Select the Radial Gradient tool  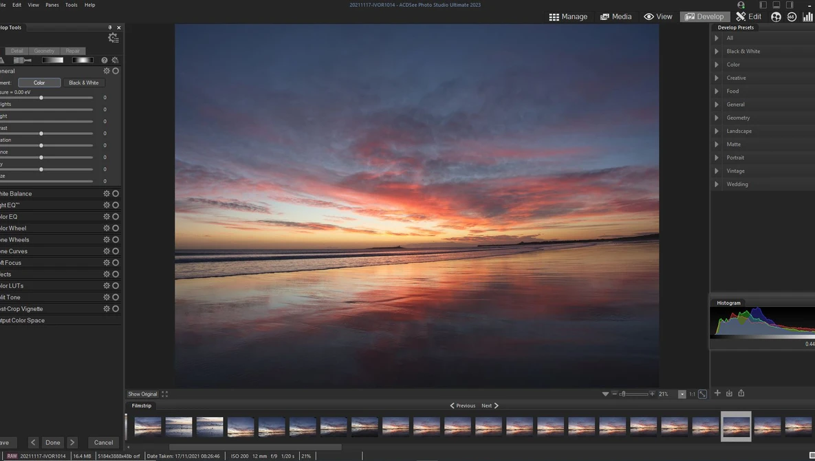[82, 61]
